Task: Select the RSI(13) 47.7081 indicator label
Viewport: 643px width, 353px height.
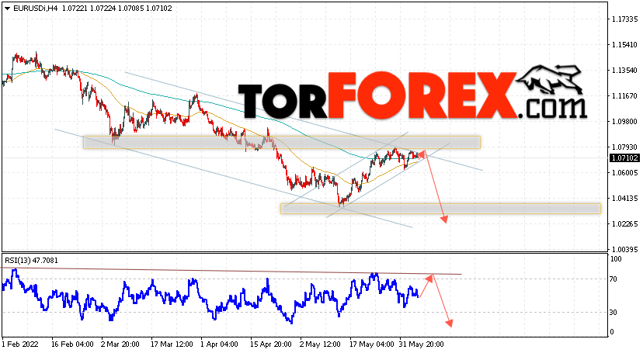Action: click(x=32, y=261)
